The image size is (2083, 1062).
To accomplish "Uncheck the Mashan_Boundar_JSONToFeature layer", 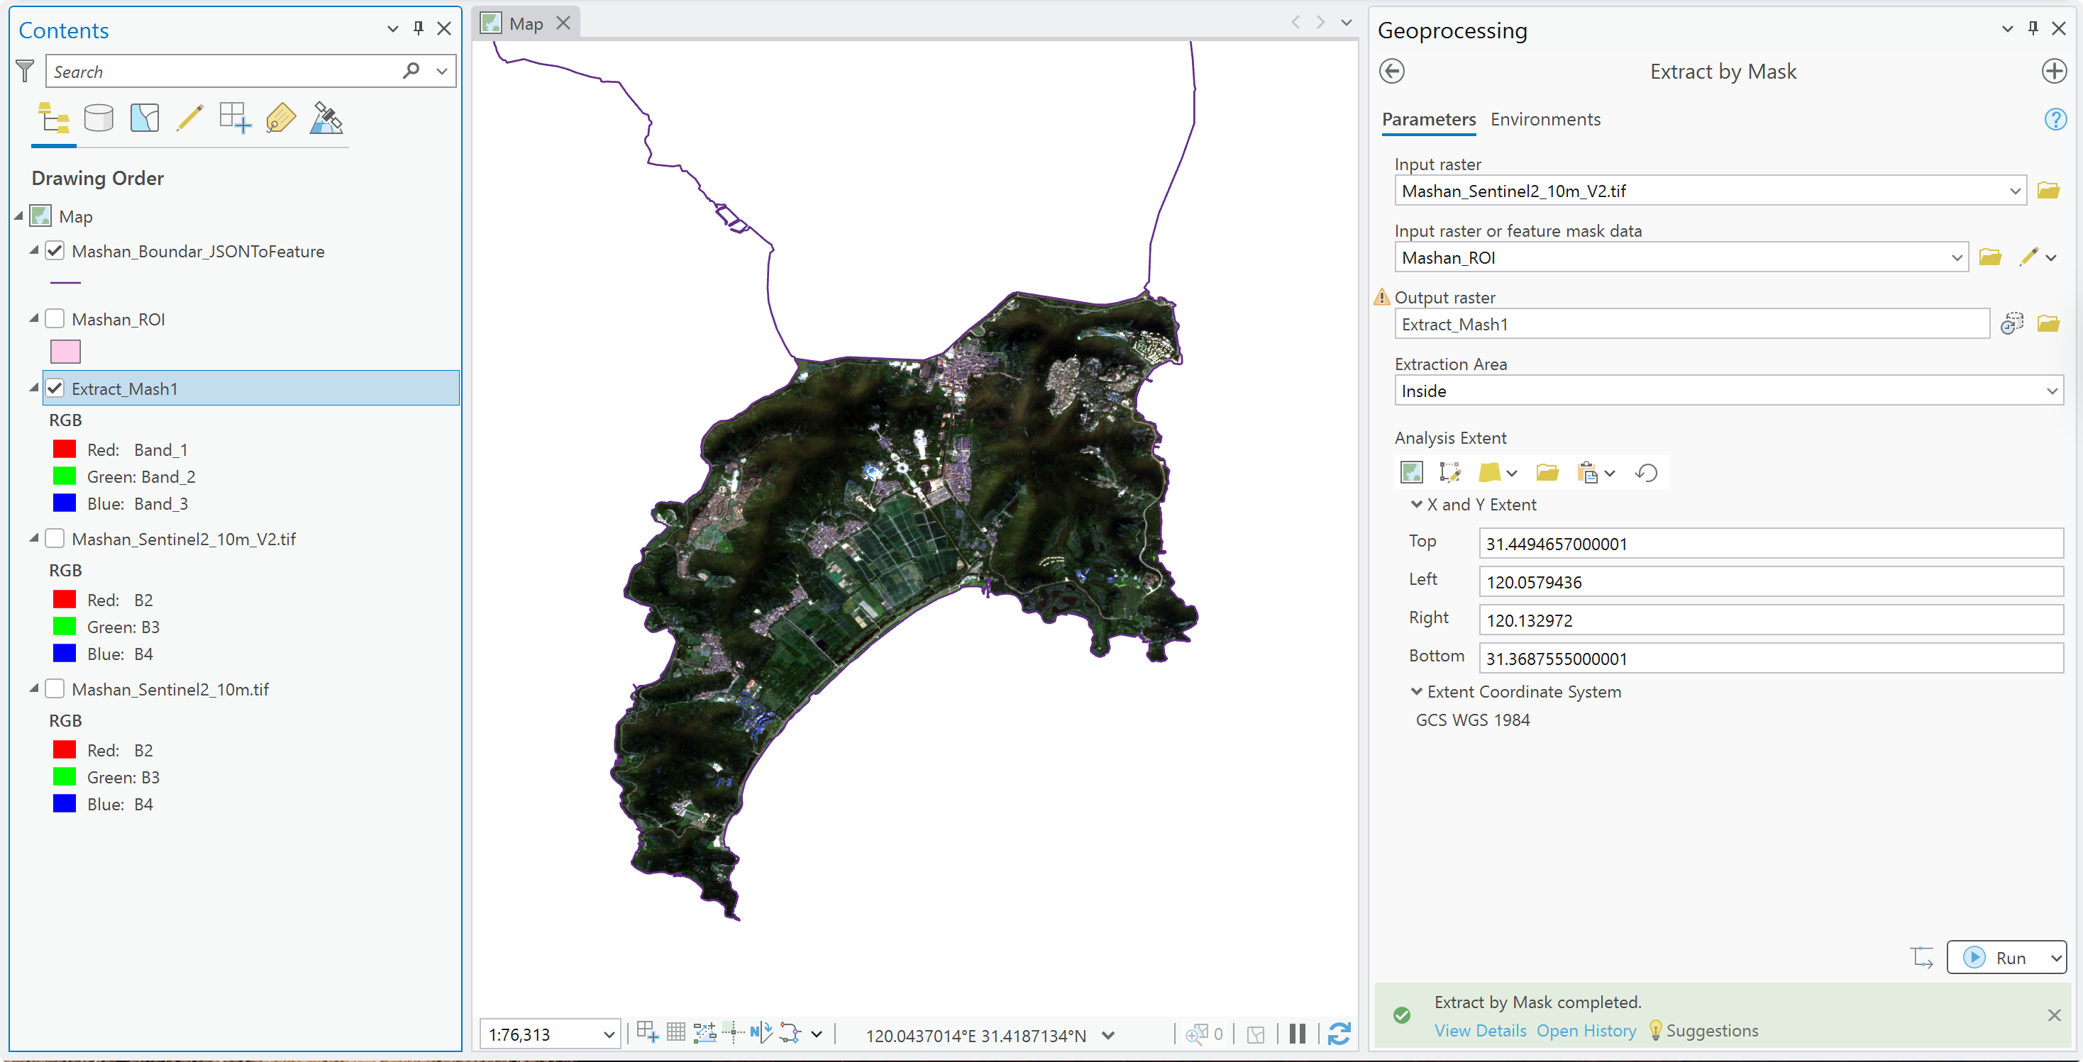I will (55, 250).
